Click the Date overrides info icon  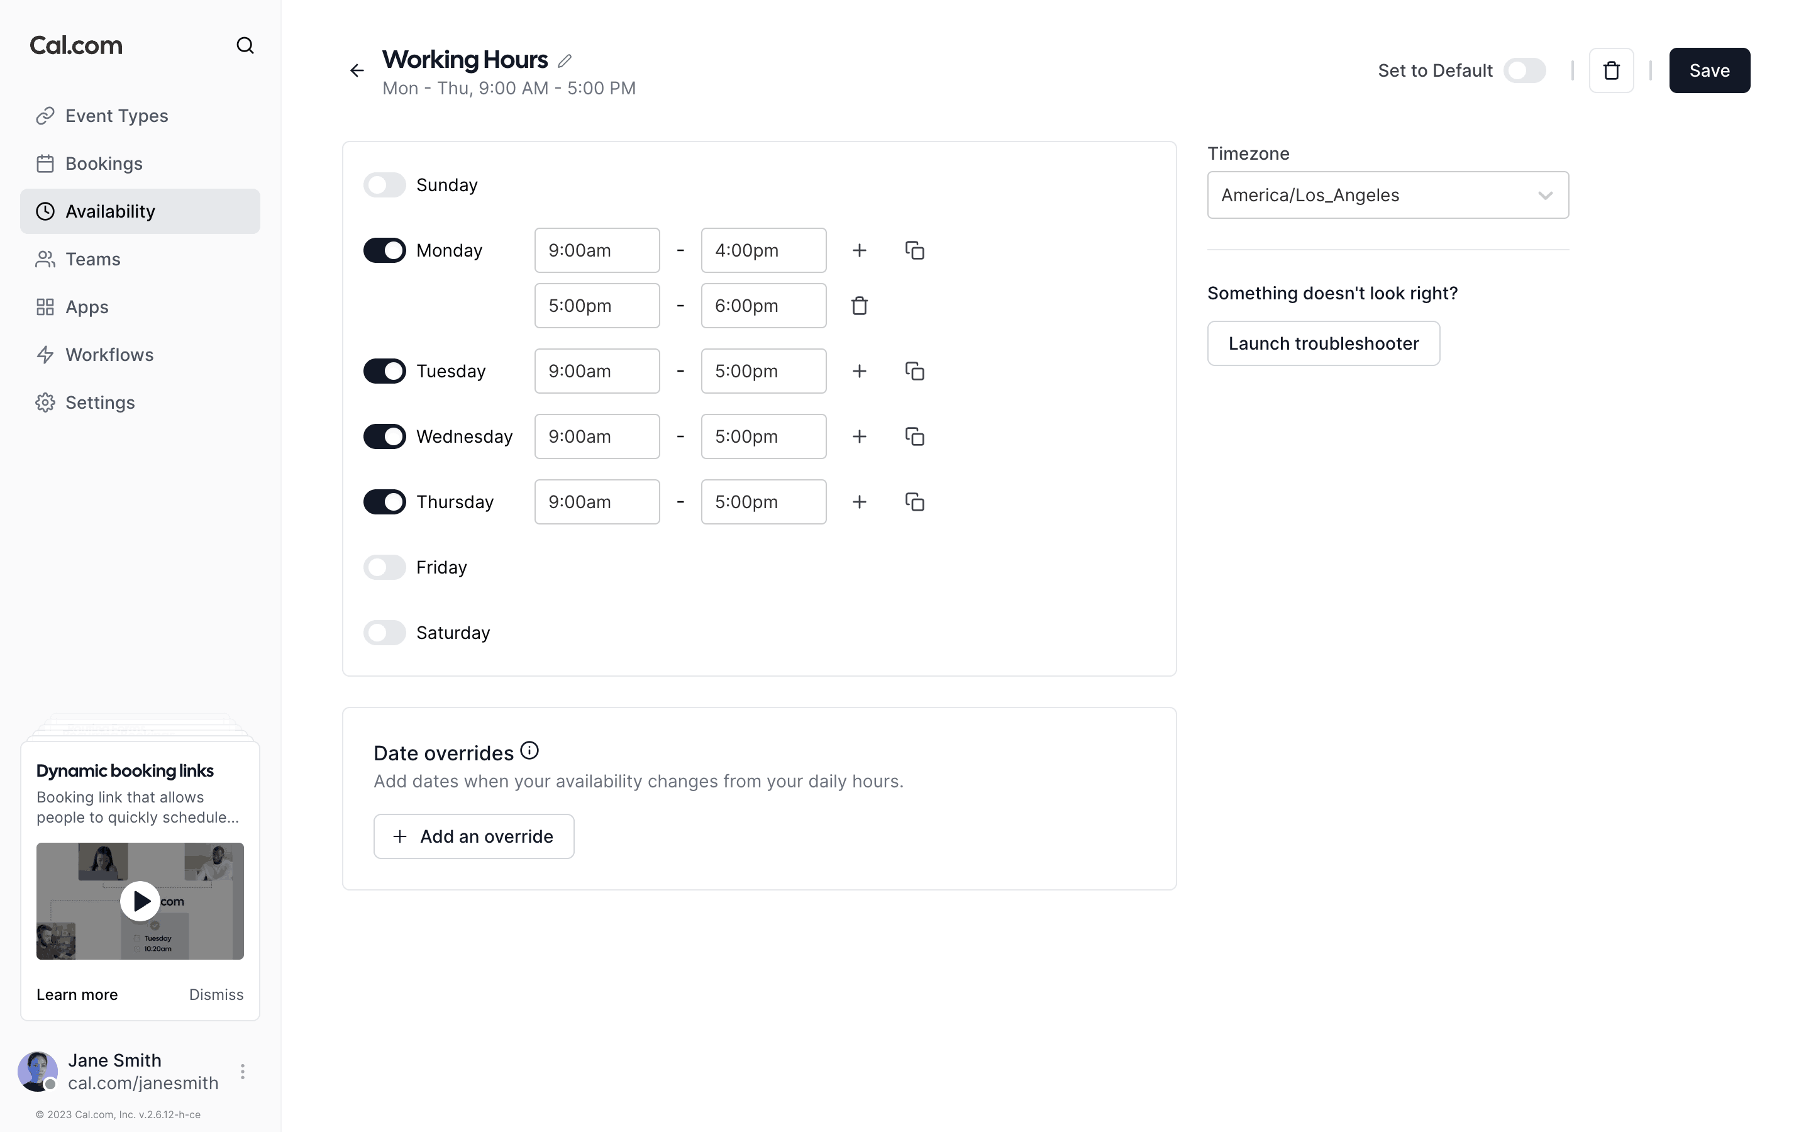529,751
